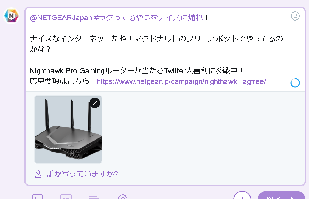Click the #ラグってるやつをナイスに煽れ hashtag
The height and width of the screenshot is (199, 309).
tap(148, 18)
